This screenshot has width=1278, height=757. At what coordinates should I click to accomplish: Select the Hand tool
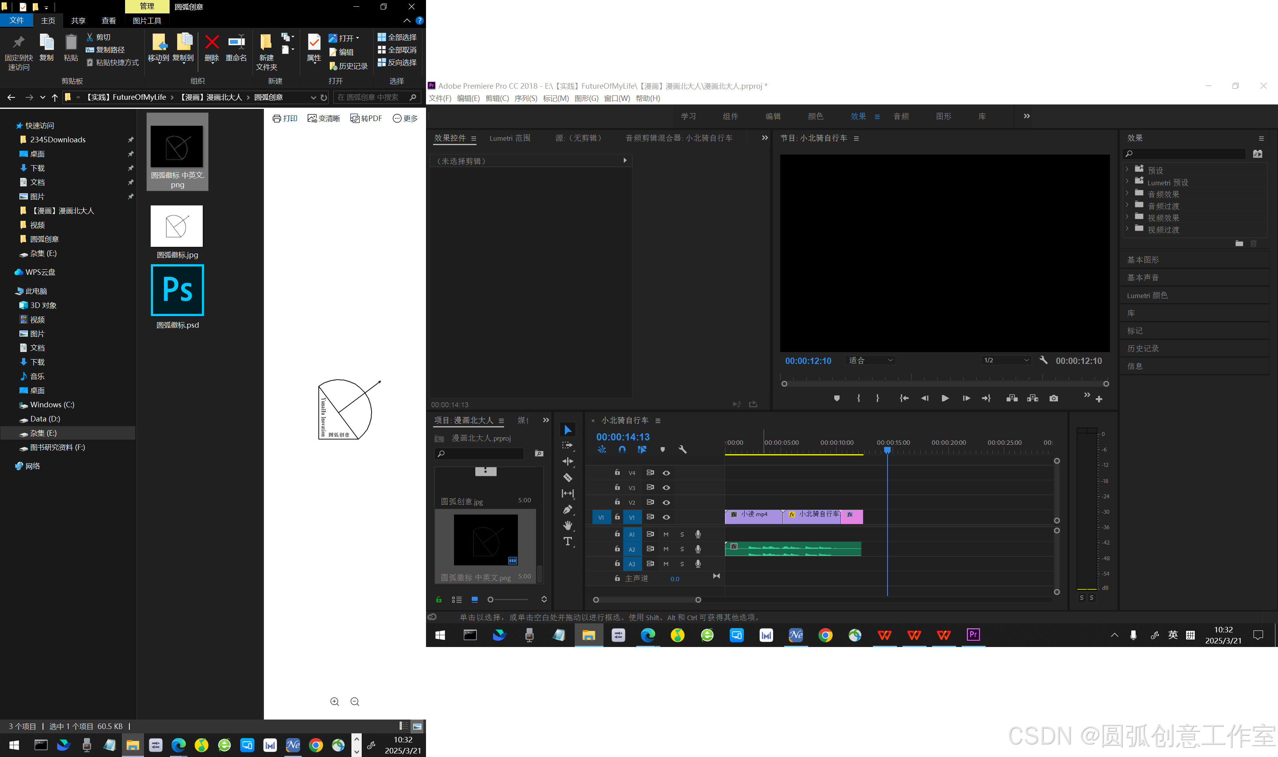(x=567, y=526)
